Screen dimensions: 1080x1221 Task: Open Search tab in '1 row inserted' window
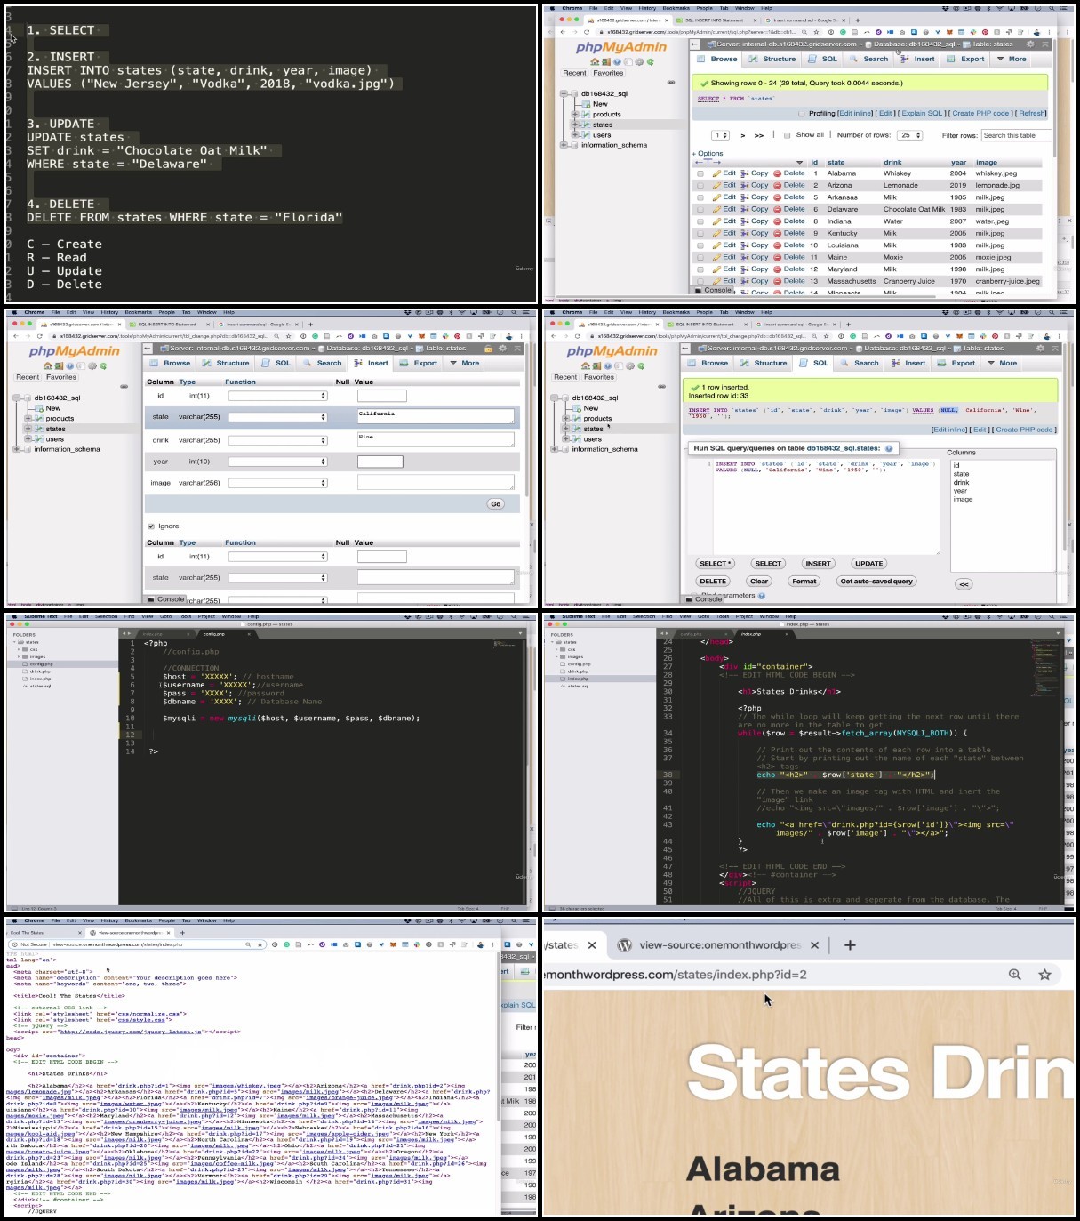coord(860,363)
